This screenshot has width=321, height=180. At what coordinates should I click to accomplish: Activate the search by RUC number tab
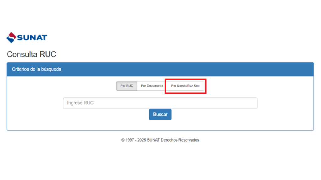click(x=127, y=86)
